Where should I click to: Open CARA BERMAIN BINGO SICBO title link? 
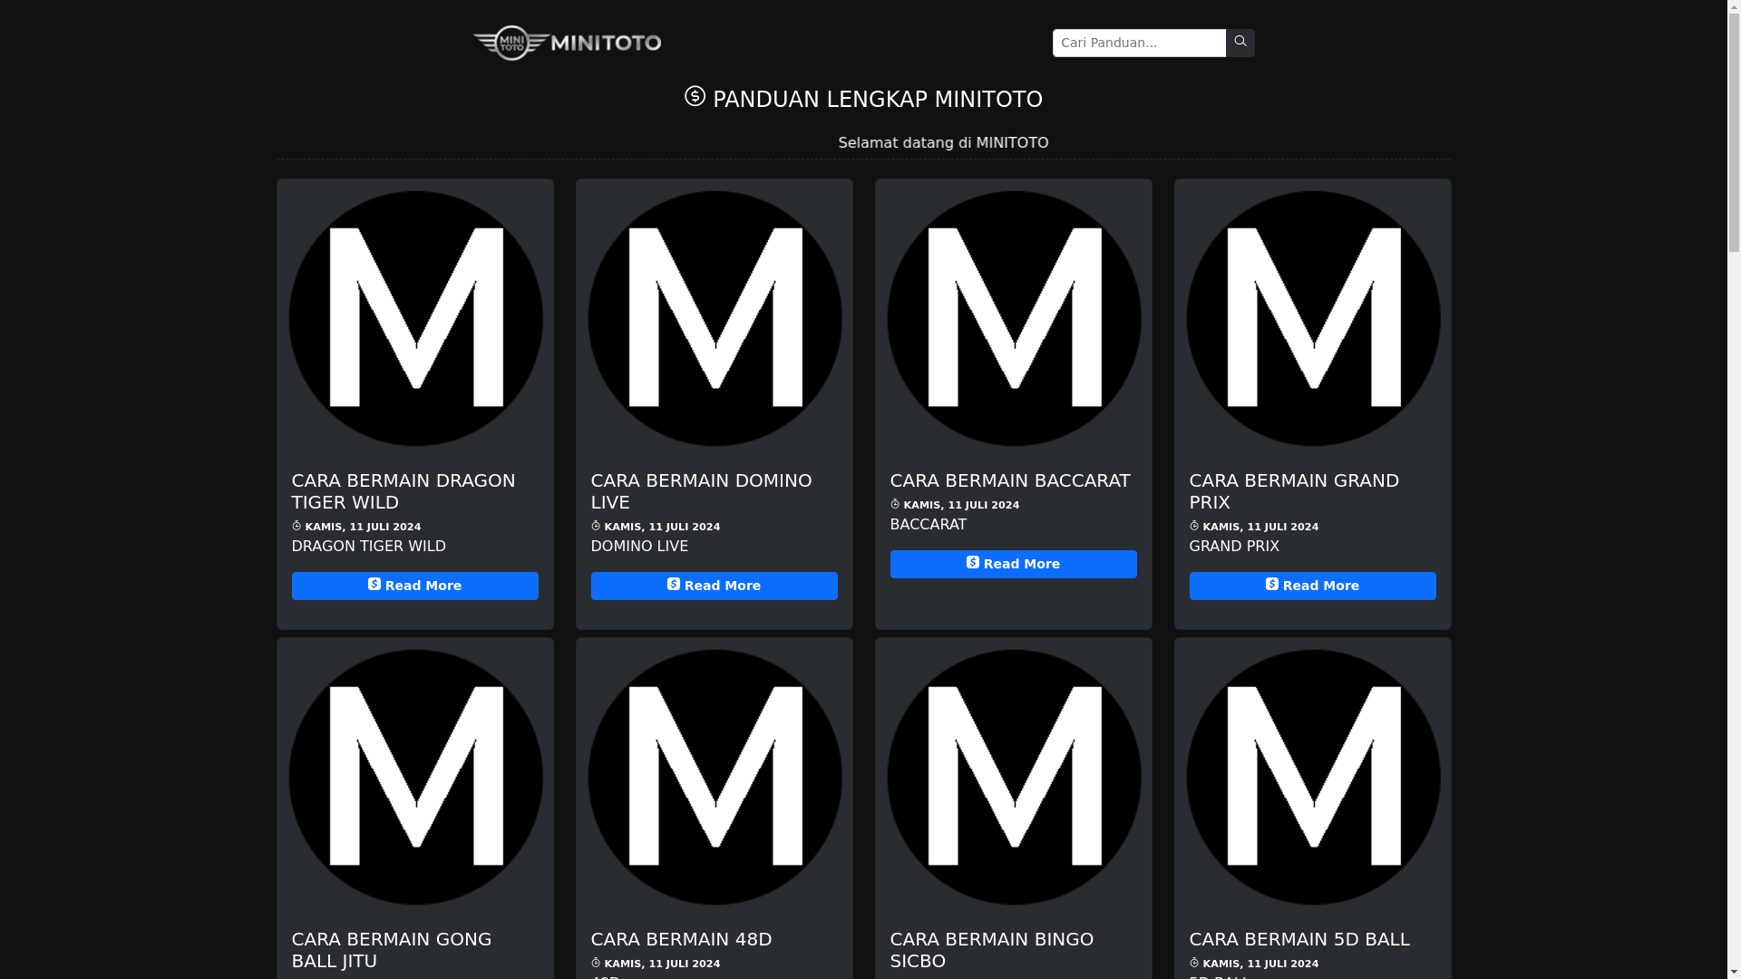[x=992, y=950]
